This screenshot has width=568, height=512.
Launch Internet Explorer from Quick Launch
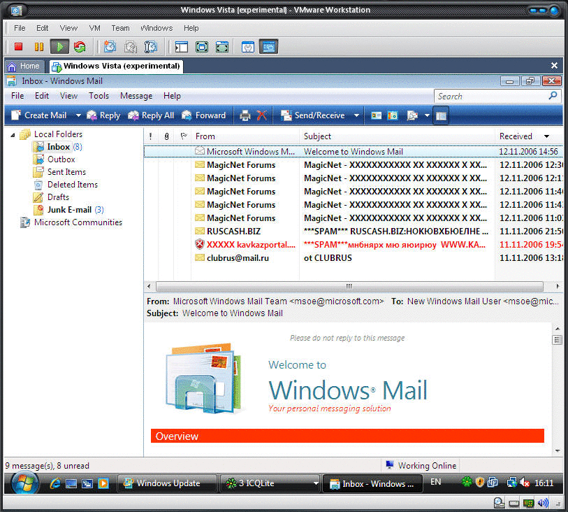click(x=55, y=483)
